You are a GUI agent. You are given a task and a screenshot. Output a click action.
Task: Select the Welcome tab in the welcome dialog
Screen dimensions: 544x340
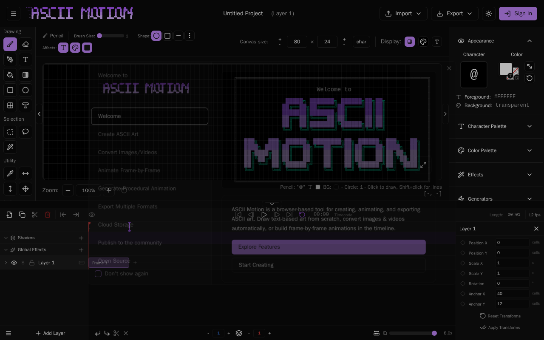150,116
